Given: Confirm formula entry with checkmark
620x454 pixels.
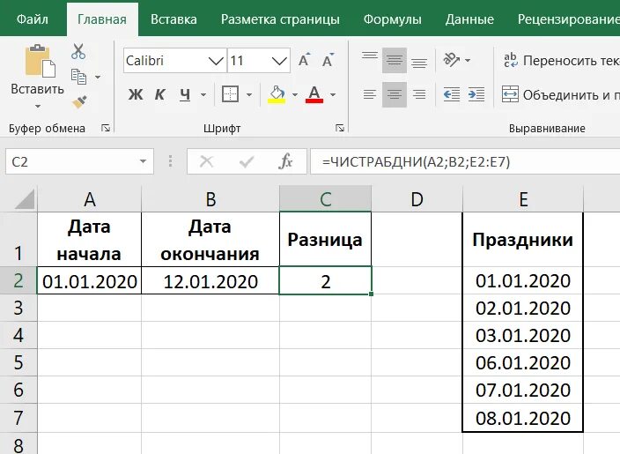Looking at the screenshot, I should 247,161.
